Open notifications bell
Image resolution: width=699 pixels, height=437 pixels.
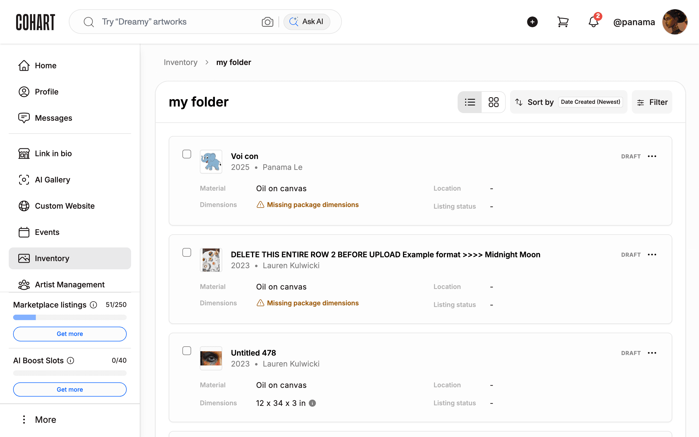pos(593,22)
